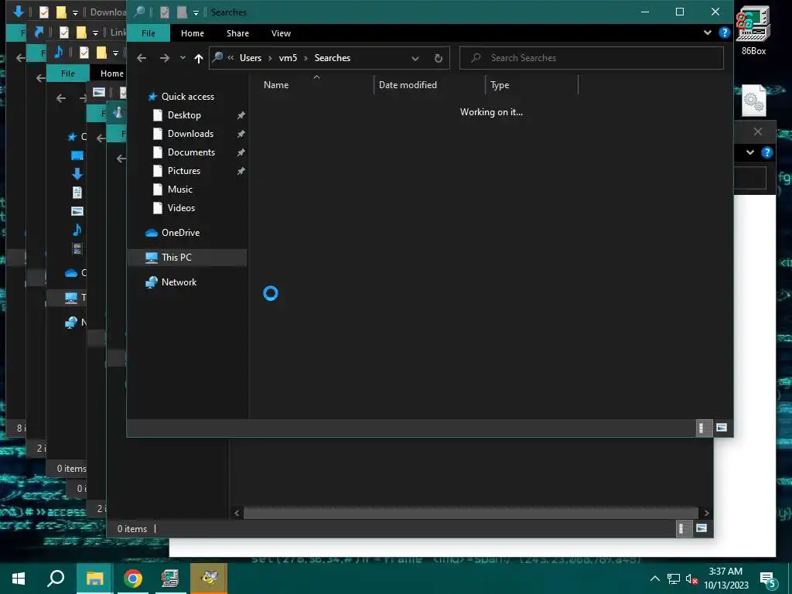Switch background window to large icons view

pos(701,528)
